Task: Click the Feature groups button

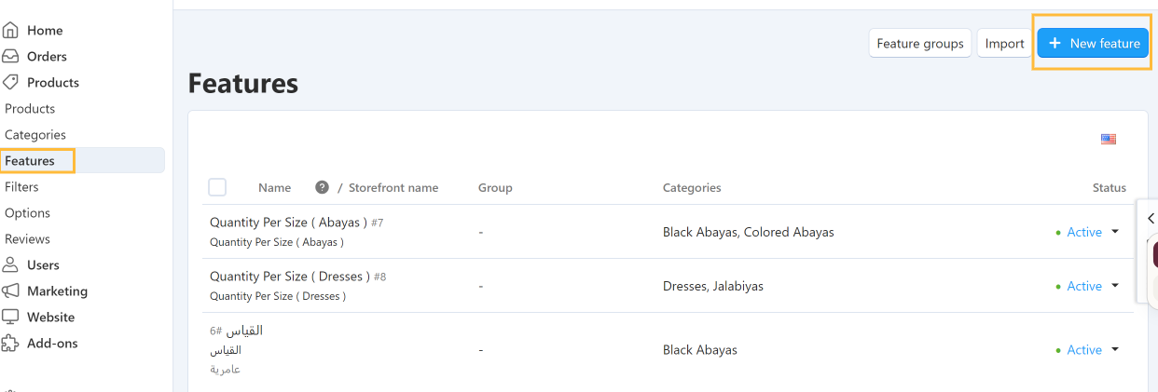Action: pos(920,44)
